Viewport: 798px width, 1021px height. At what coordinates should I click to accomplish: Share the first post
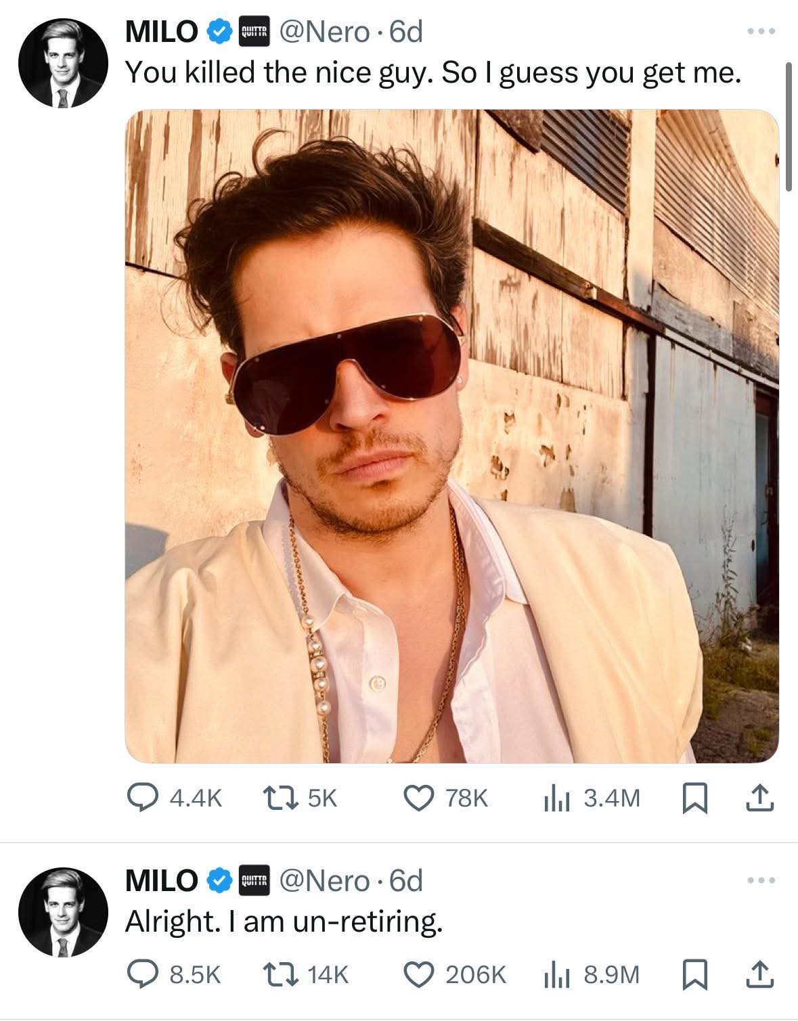tap(761, 798)
